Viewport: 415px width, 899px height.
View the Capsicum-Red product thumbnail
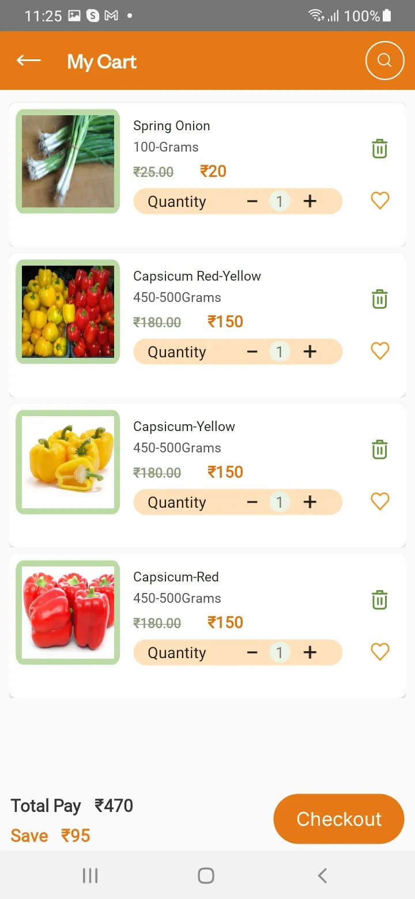click(x=68, y=613)
